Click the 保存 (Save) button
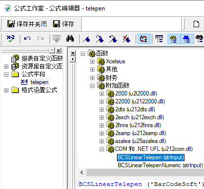Viewport: 204px width, 189px height. pyautogui.click(x=63, y=24)
